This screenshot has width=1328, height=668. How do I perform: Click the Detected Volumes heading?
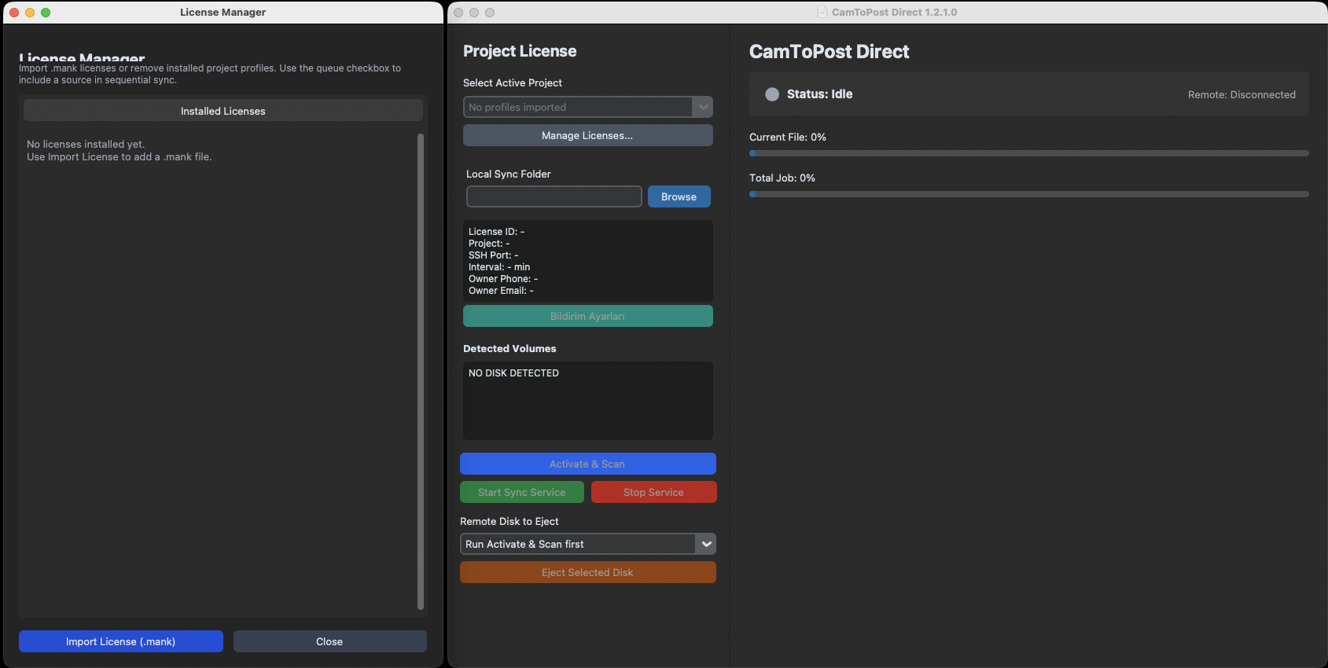[x=509, y=348]
